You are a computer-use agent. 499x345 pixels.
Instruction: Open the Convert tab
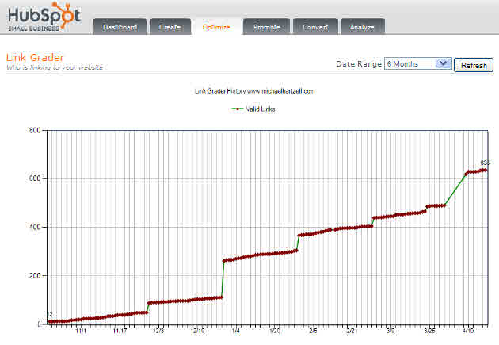[x=315, y=27]
